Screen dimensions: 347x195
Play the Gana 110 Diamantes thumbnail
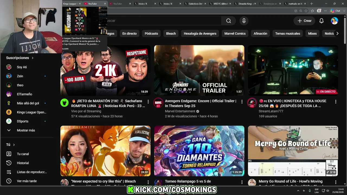(x=199, y=151)
